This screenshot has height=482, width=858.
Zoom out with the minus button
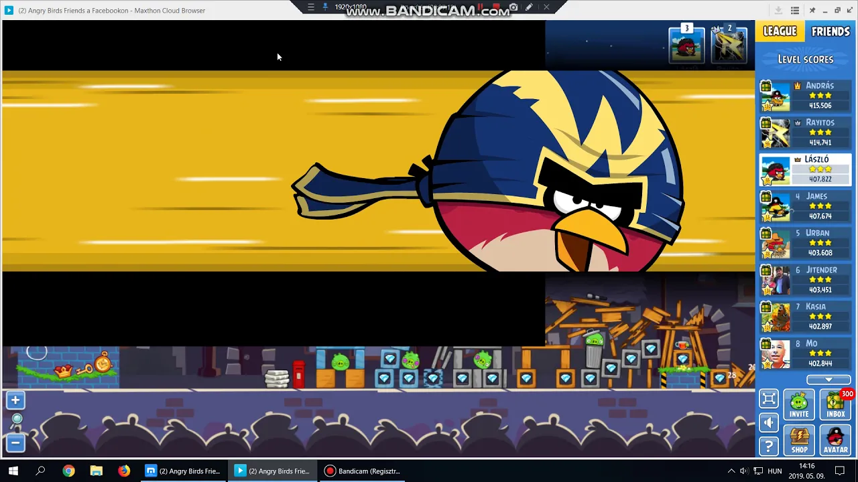click(x=15, y=443)
